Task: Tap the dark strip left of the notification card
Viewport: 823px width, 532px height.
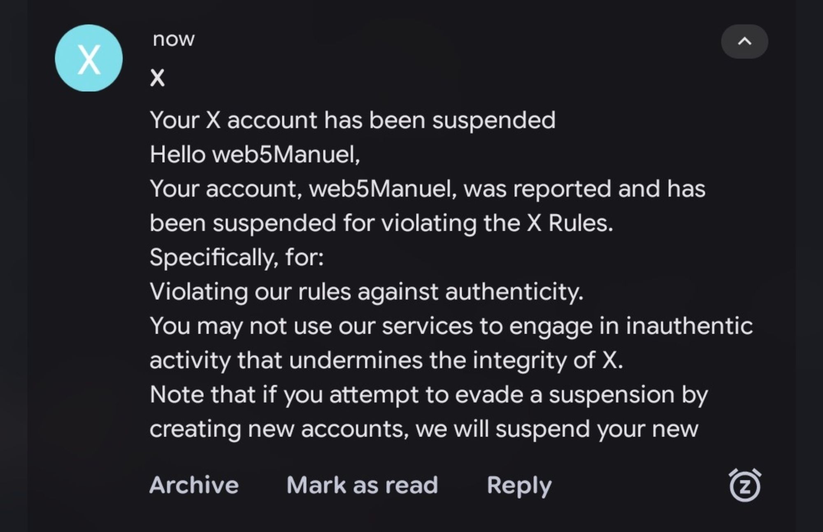Action: (x=13, y=266)
